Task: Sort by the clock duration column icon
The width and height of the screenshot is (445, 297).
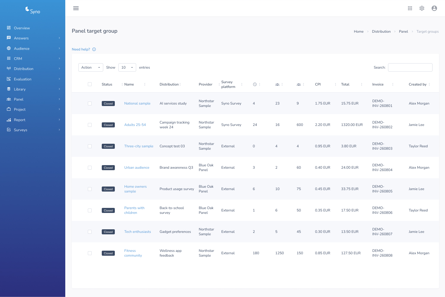Action: [255, 84]
